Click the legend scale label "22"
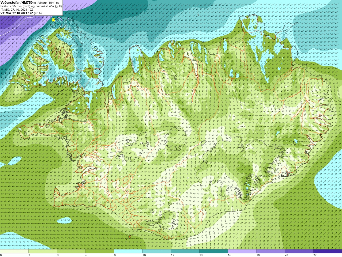 point(315,255)
